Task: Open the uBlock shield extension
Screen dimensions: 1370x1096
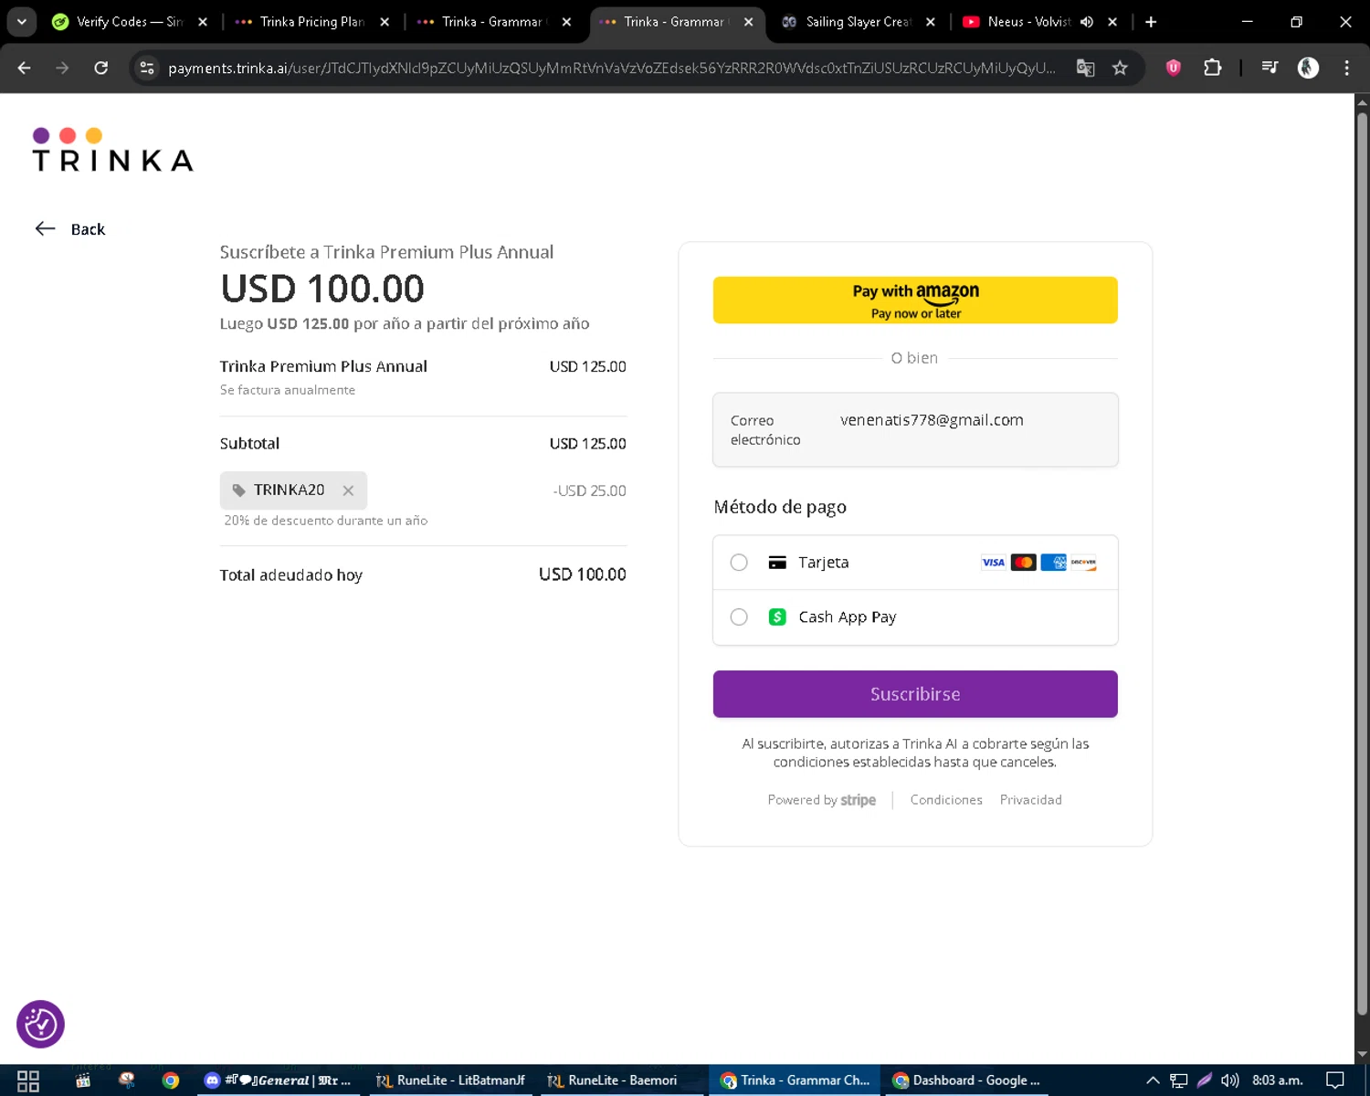Action: point(1174,68)
